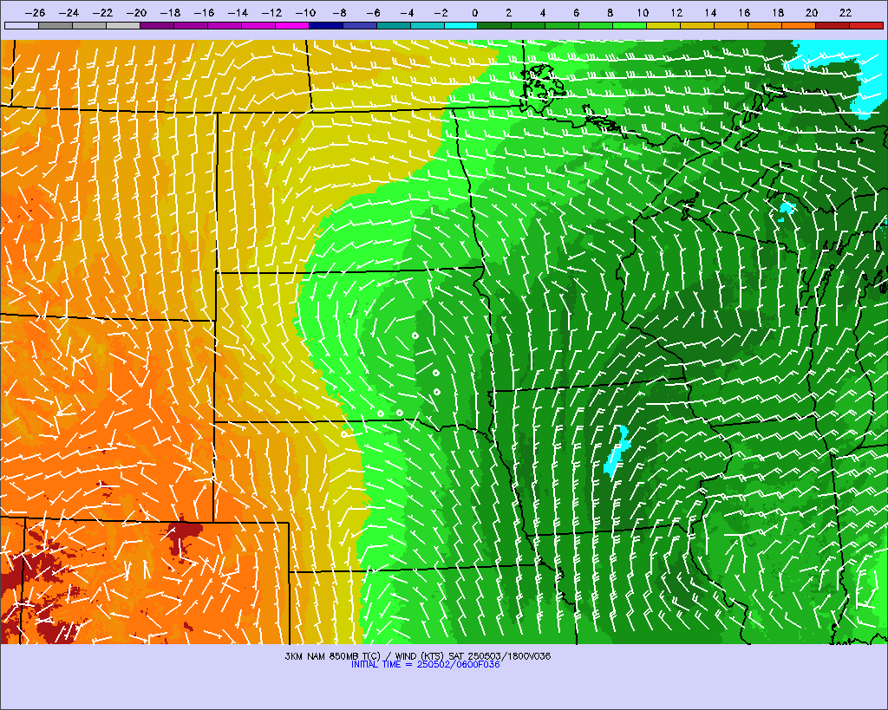Screen dimensions: 888x710
Task: Select the '-2' scale label
Action: pos(441,12)
